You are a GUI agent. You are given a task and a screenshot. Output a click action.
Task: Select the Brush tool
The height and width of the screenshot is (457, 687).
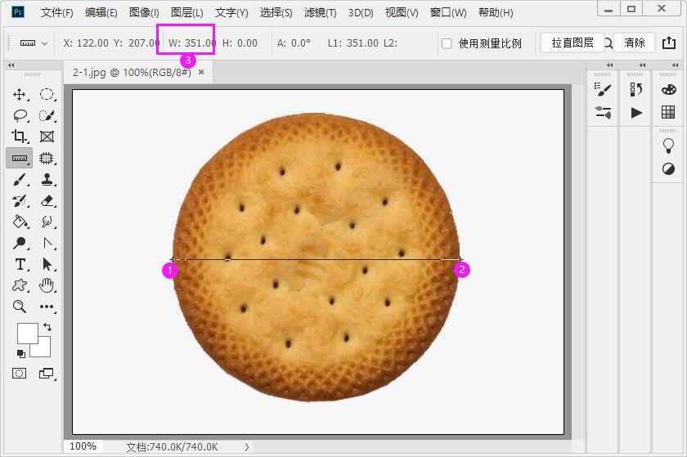20,180
